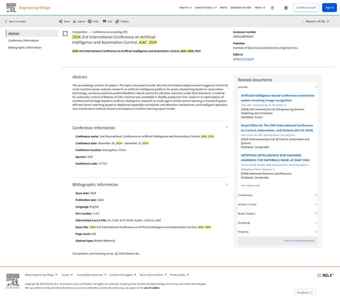Open Alerts in top navigation

tap(223, 8)
